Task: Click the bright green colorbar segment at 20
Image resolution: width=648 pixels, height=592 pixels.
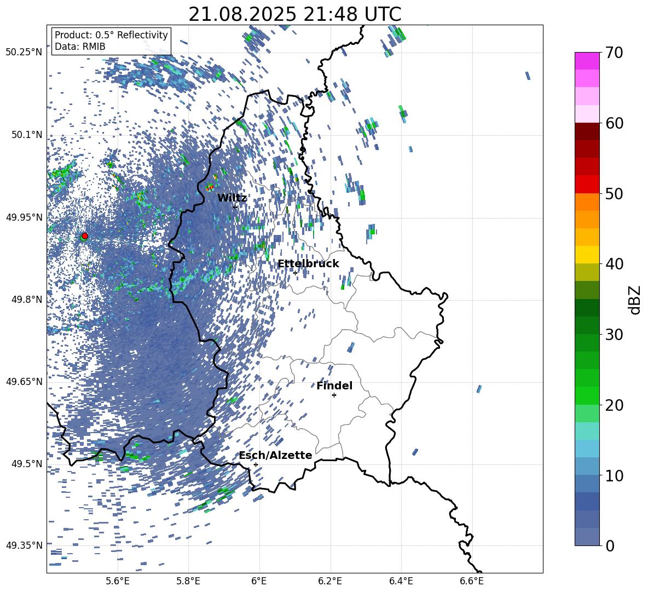Action: pyautogui.click(x=587, y=395)
